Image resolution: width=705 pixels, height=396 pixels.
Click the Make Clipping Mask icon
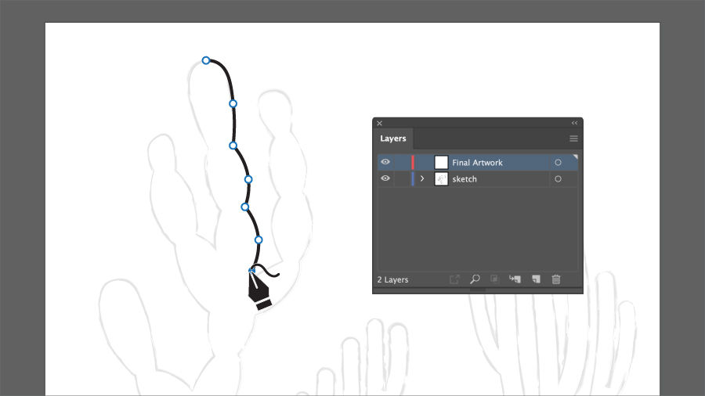coord(494,279)
